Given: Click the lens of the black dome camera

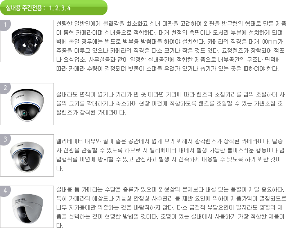Looking at the screenshot, I should click(31, 45).
